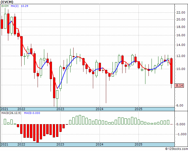Click the 14.00 price axis label
Screen dimensions: 188x151
[x=181, y=45]
